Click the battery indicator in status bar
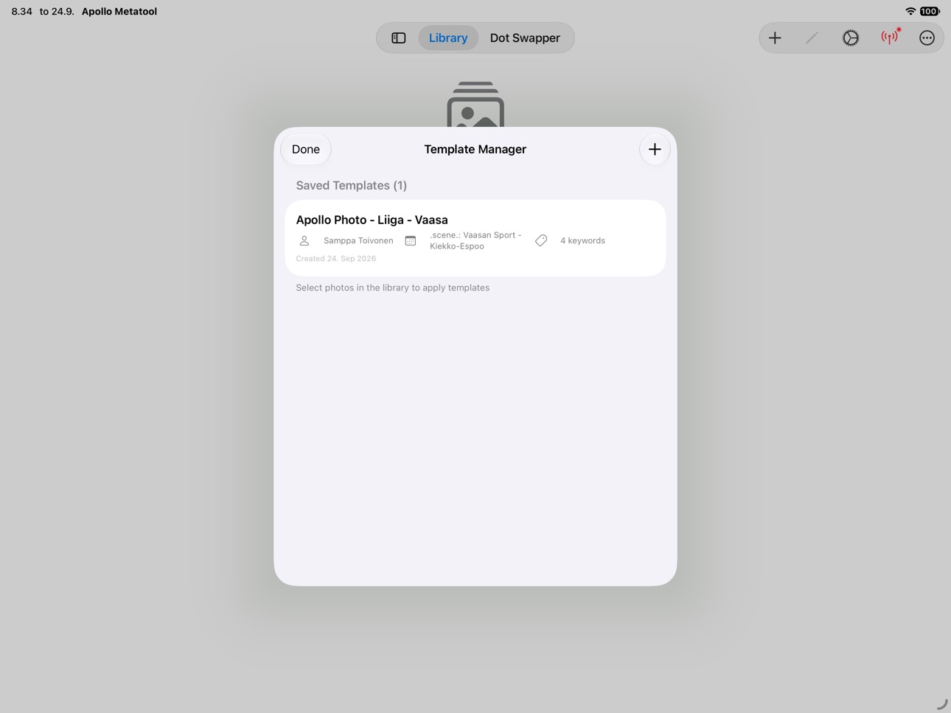Image resolution: width=951 pixels, height=713 pixels. [x=930, y=11]
